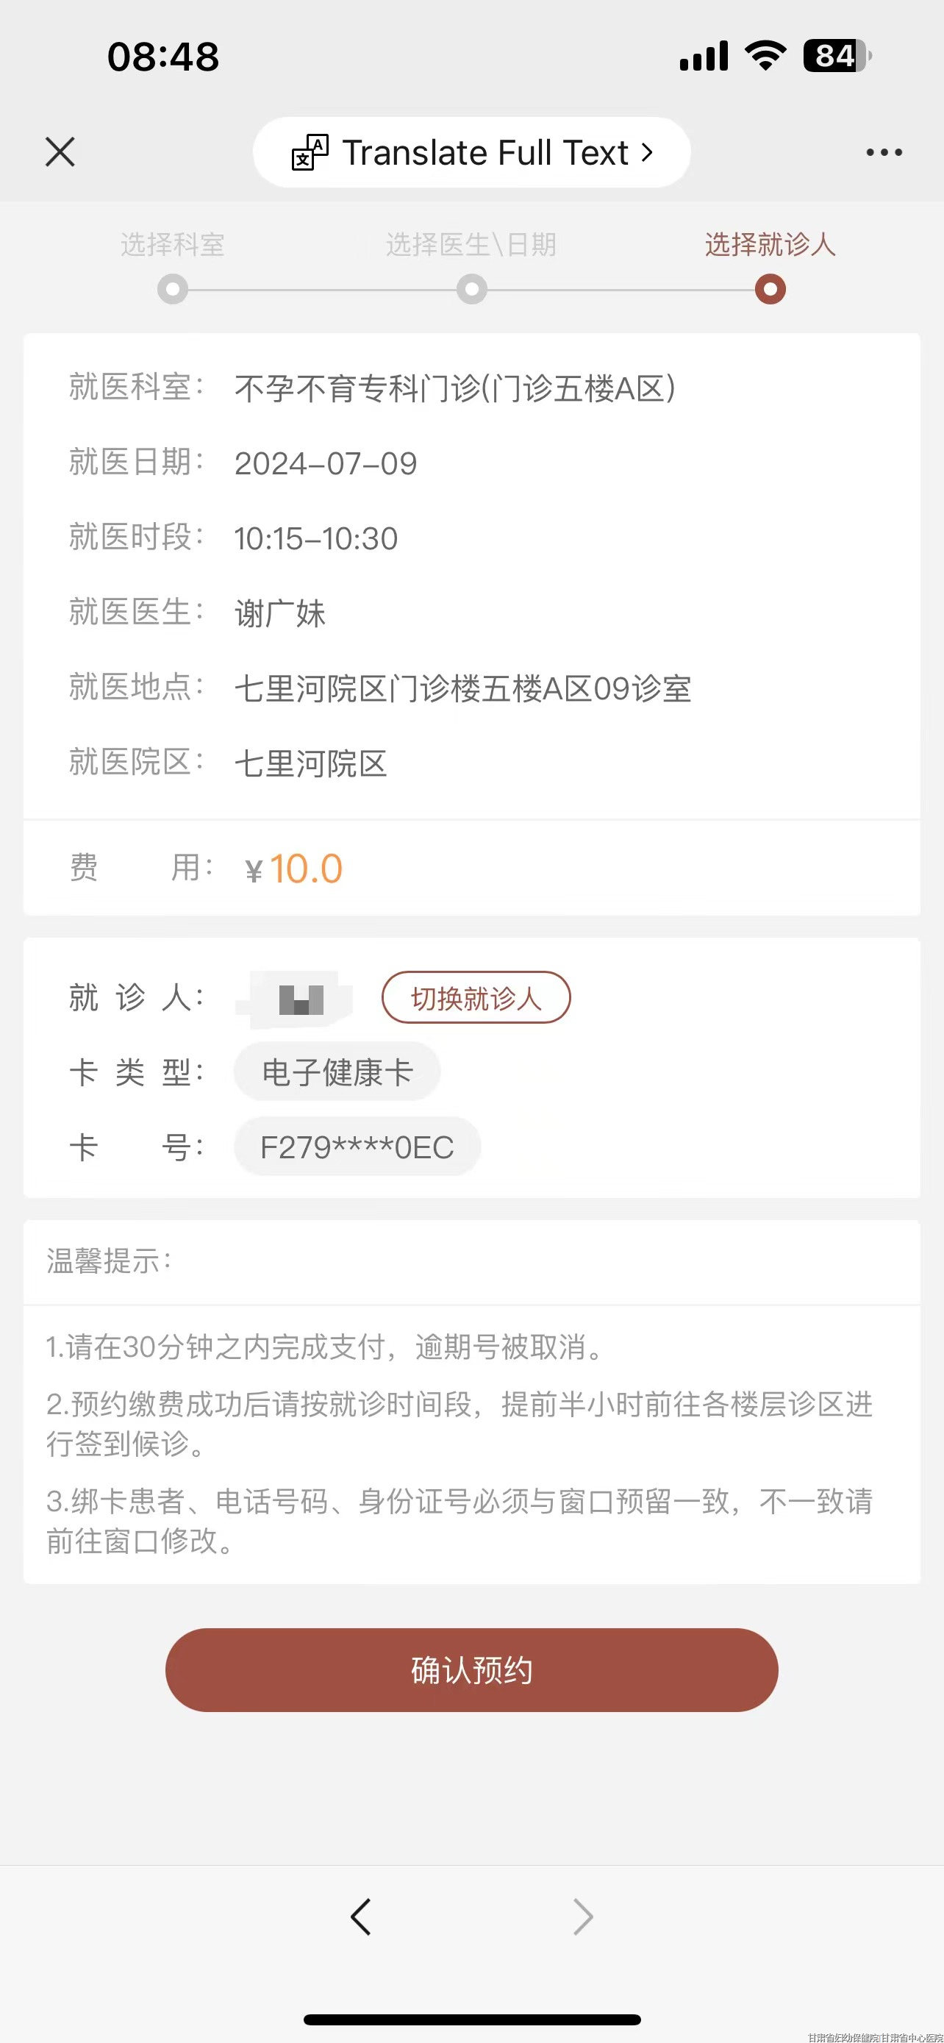Screen dimensions: 944x2043
Task: Switch to the 选择医生\日期 step label
Action: coord(471,244)
